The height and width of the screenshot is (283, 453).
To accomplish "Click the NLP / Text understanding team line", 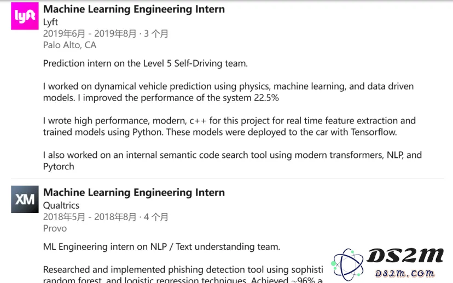I will pyautogui.click(x=161, y=246).
